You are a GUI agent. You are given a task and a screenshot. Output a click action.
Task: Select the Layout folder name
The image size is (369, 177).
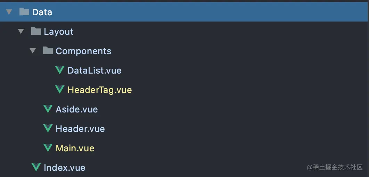coord(59,32)
